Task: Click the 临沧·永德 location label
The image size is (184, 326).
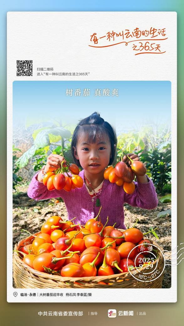Action: pos(28,295)
